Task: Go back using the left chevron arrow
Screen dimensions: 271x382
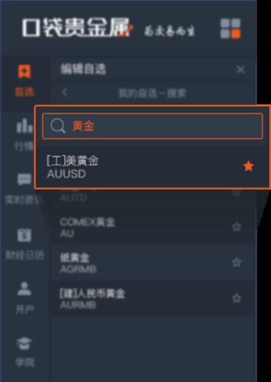Action: (x=64, y=92)
